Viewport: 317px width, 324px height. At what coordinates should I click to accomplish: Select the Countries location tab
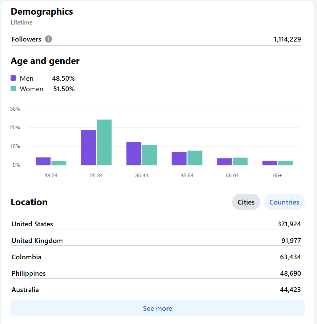point(284,202)
